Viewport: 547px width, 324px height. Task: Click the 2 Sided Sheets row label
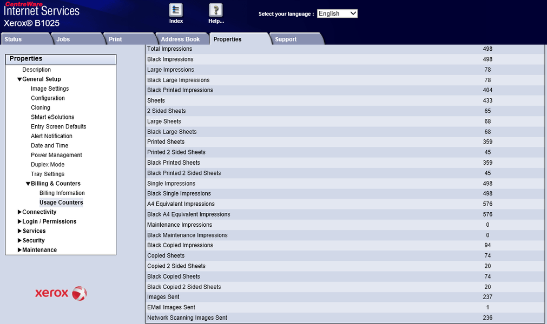pos(167,111)
